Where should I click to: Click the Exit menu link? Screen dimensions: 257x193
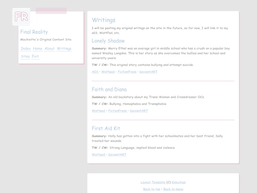pyautogui.click(x=35, y=56)
